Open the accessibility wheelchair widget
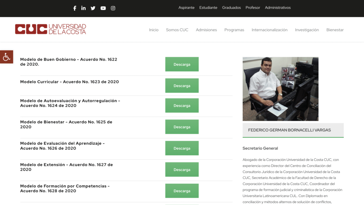 6,57
